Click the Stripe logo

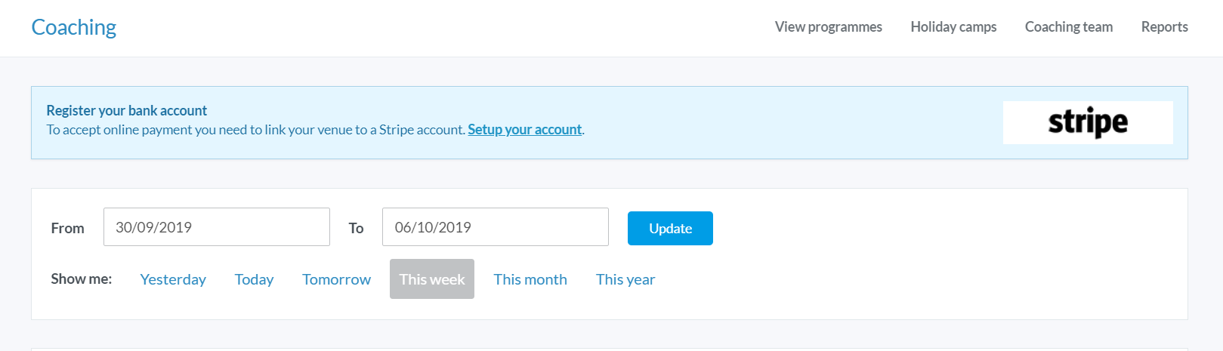[x=1087, y=122]
